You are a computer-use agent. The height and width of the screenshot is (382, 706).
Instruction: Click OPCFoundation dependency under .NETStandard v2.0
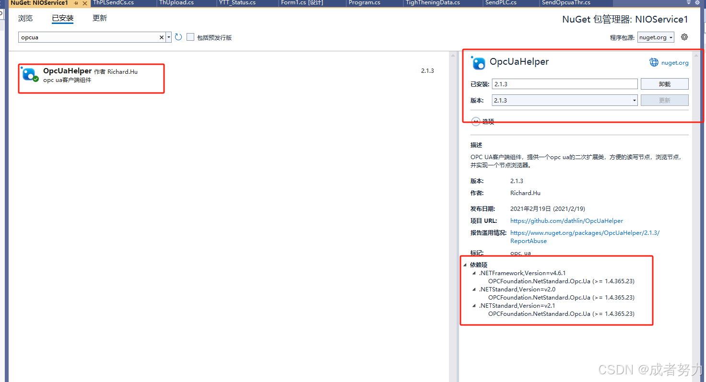point(561,298)
